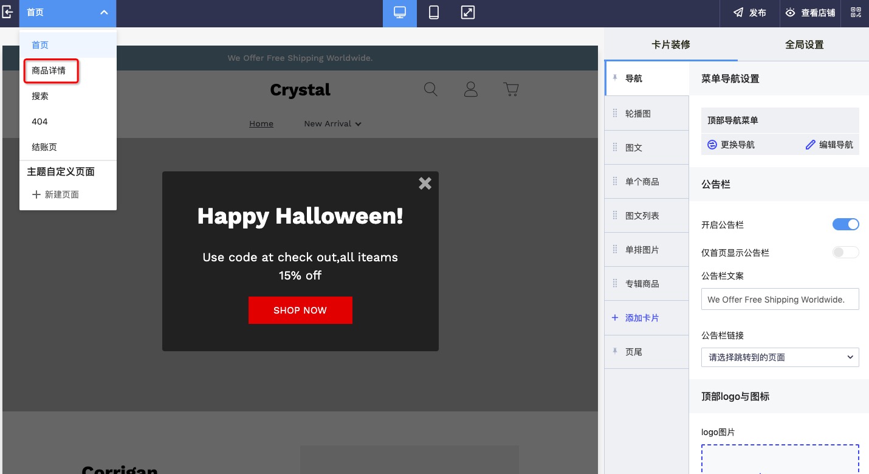The width and height of the screenshot is (869, 474).
Task: Click 编辑导航 to edit navigation
Action: pos(829,145)
